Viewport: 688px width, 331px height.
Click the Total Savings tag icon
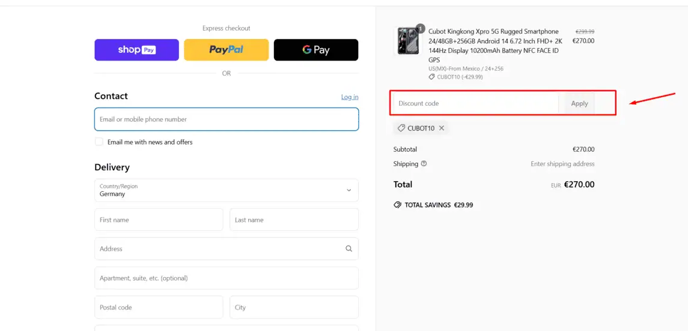(398, 205)
